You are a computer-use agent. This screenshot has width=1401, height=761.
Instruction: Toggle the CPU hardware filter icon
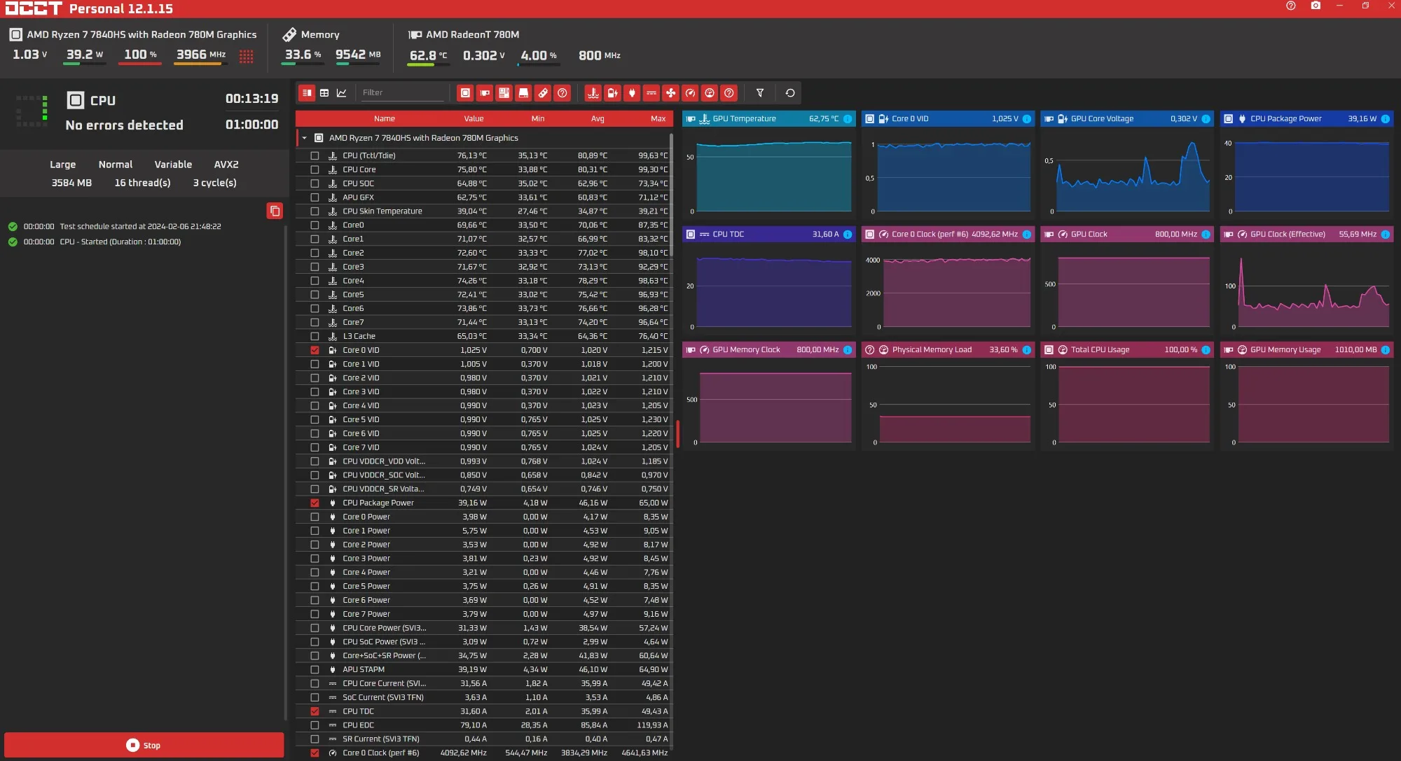[x=465, y=93]
